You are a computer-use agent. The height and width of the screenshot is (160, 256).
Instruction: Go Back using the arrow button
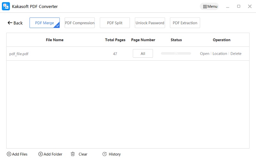tap(15, 23)
